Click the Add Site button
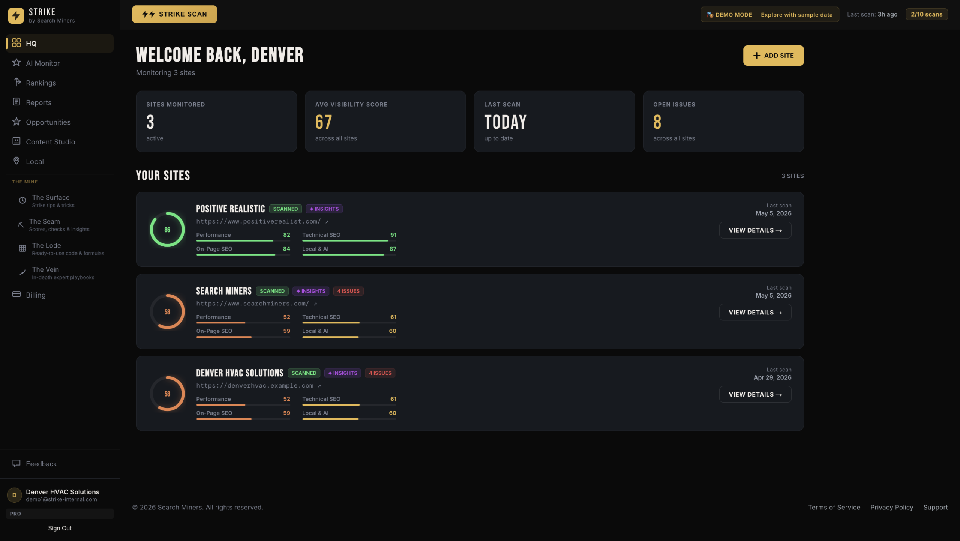This screenshot has height=541, width=960. point(773,56)
